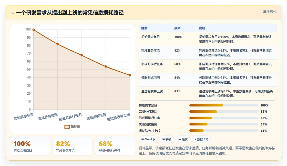Viewport: 287px width, 166px height.
Task: Click 关联测试用例 in table 维度 column
Action: point(150,78)
